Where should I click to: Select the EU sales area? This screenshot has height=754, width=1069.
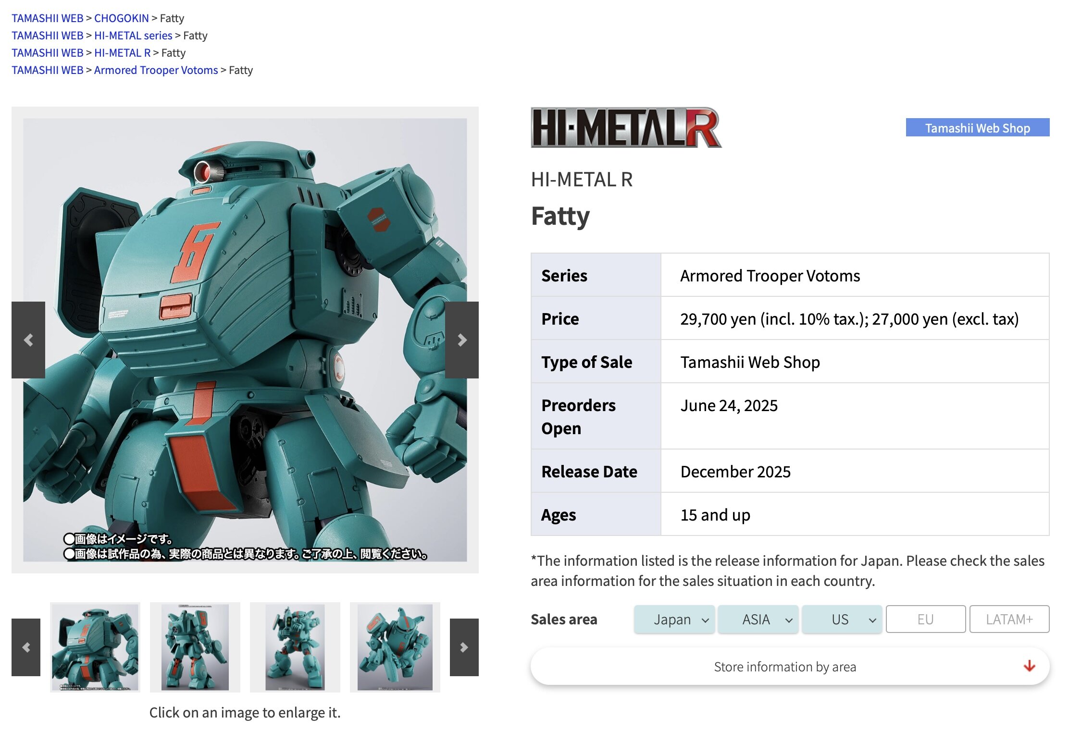click(926, 619)
